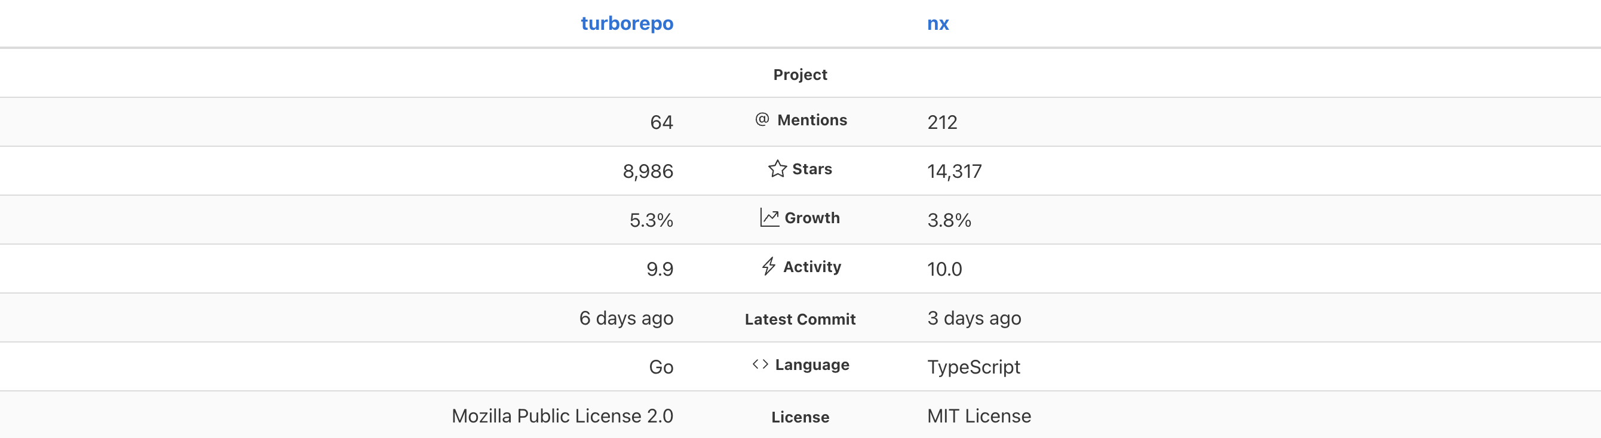The height and width of the screenshot is (438, 1601).
Task: Click turborepo's 6 days ago commit
Action: tap(626, 318)
